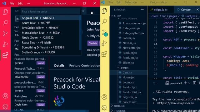Open Accounts icon in red window
200x112 pixels.
click(x=5, y=96)
